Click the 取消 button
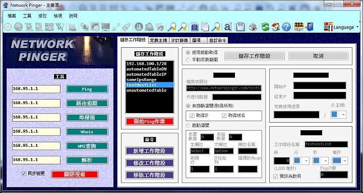 (318, 56)
